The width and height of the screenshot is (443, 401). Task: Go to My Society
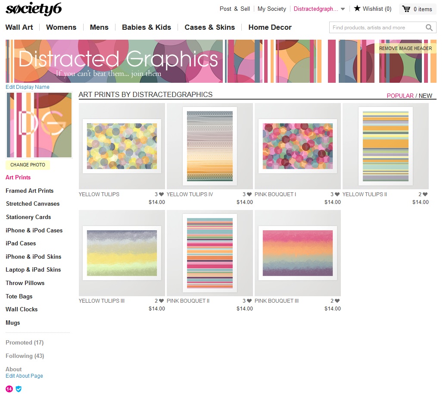(272, 9)
